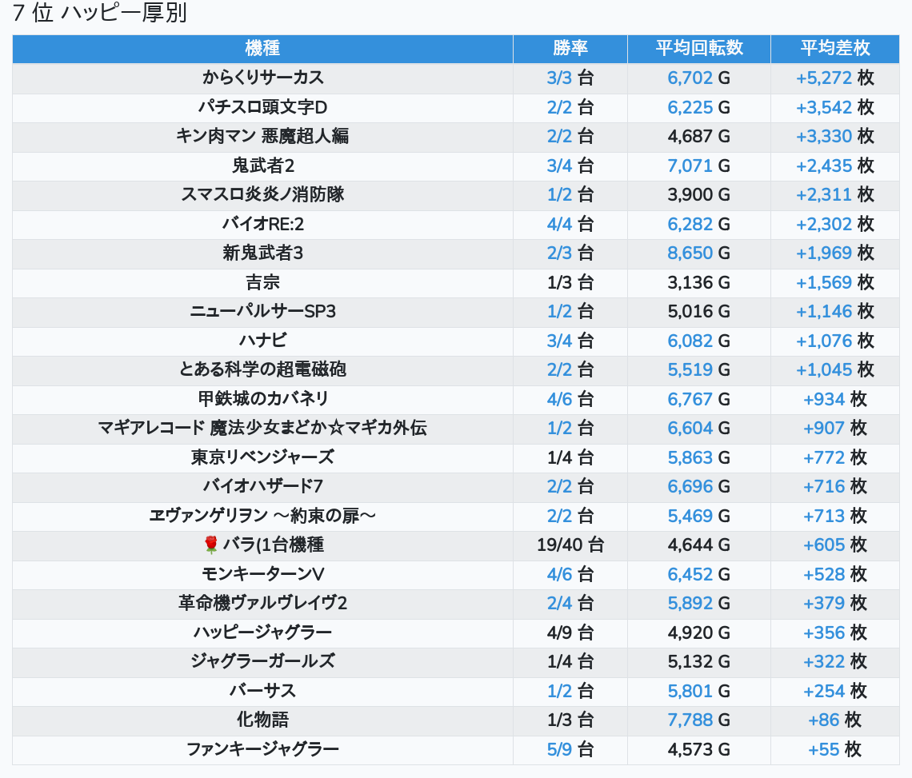This screenshot has width=912, height=778.
Task: Click the rose icon beside バラ(1台機種
Action: point(211,545)
